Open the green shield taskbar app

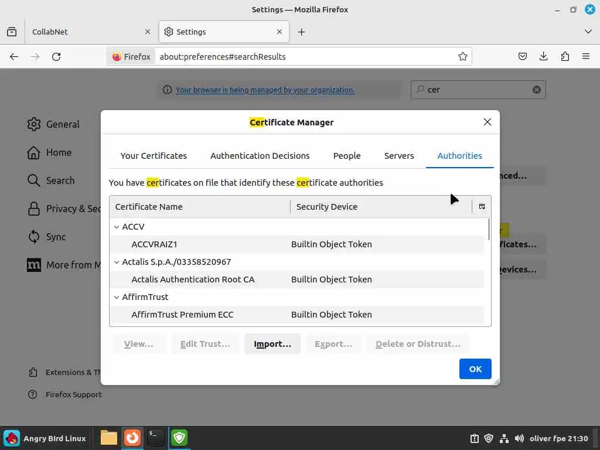179,438
